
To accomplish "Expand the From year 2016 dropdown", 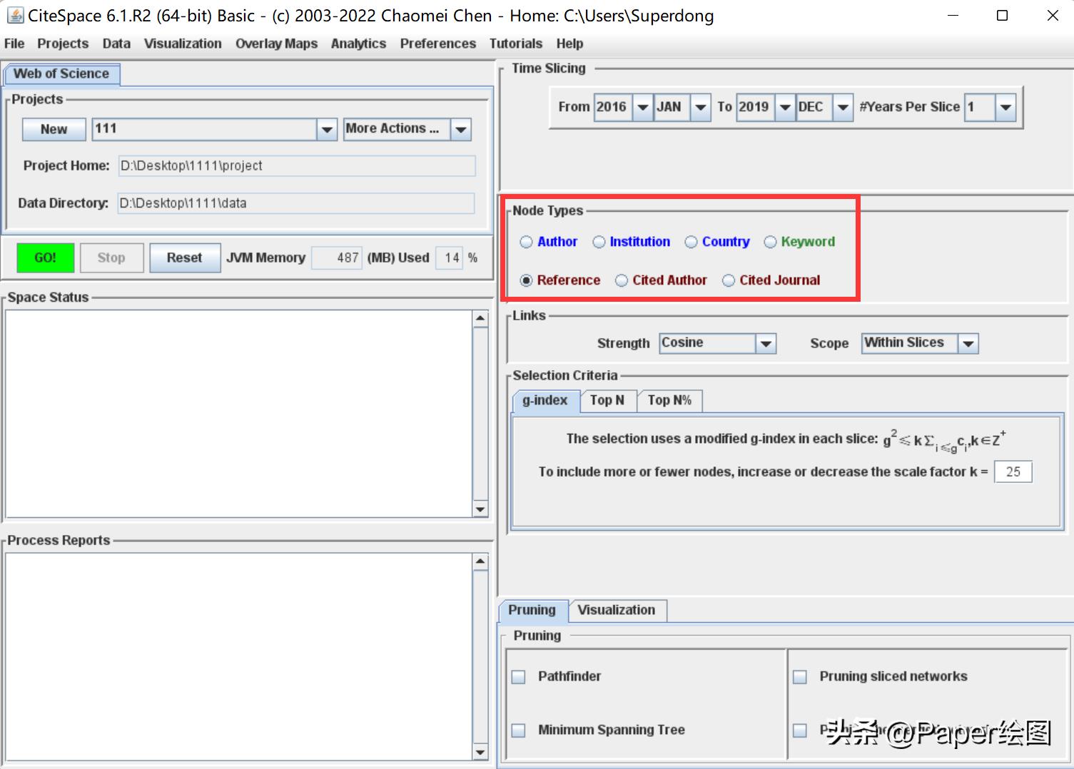I will [642, 107].
